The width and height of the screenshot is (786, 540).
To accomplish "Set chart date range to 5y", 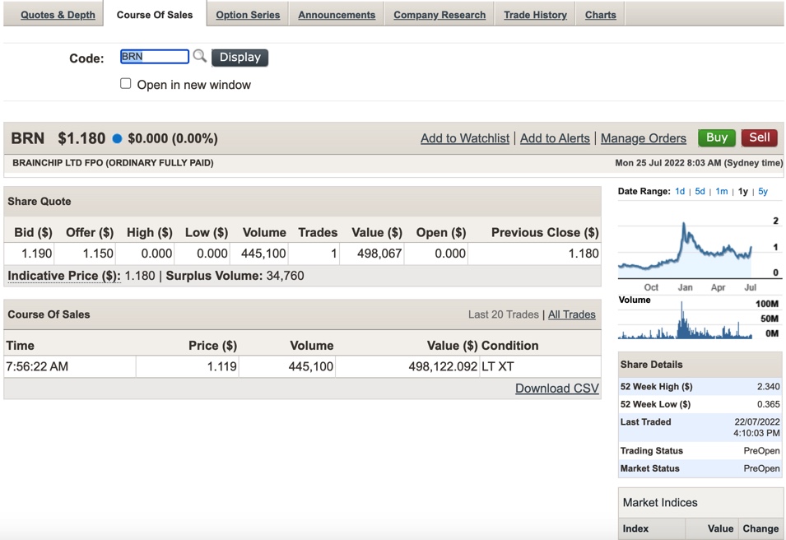I will click(x=762, y=191).
